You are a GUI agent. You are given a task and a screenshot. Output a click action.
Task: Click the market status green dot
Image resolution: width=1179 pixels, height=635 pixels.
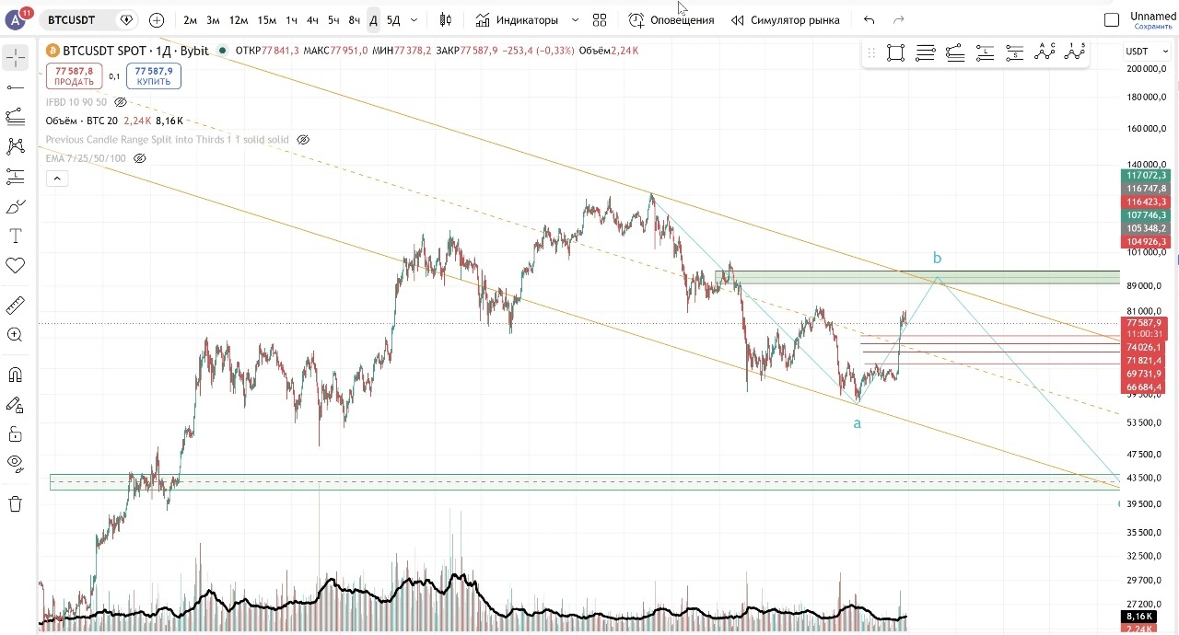point(223,51)
